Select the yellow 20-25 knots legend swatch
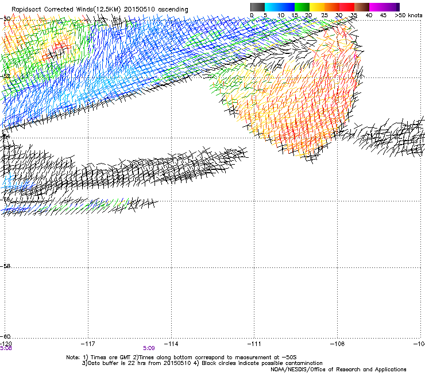Image resolution: width=425 pixels, height=373 pixels. click(x=317, y=7)
